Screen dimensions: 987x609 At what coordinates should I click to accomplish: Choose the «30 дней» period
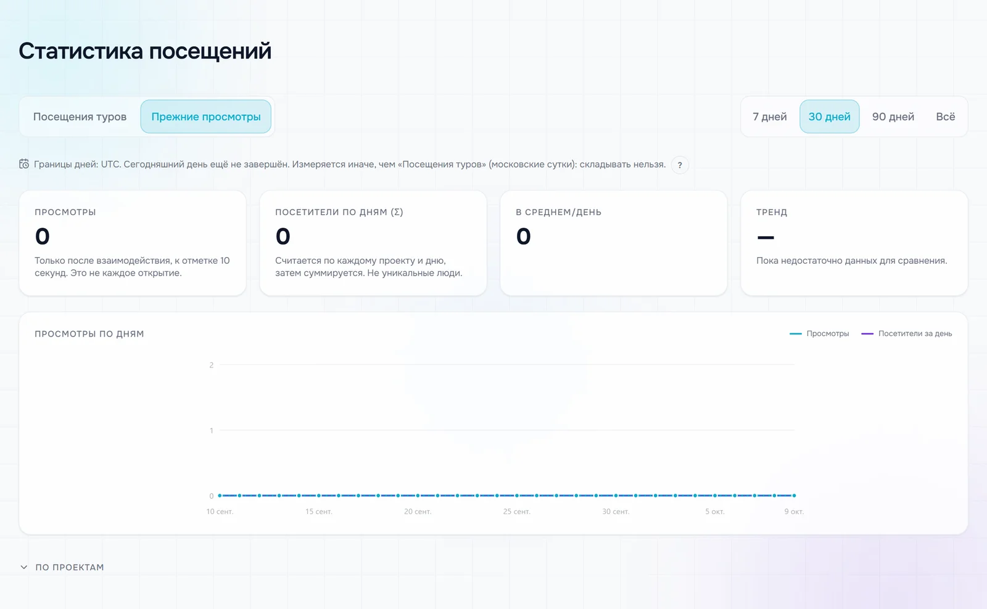tap(830, 116)
